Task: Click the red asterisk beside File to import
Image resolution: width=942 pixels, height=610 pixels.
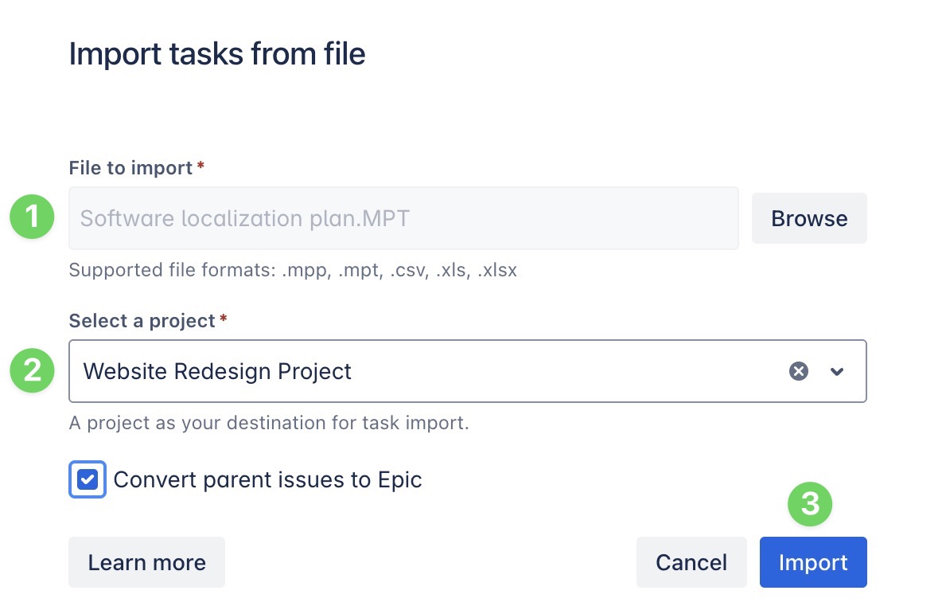Action: tap(200, 168)
